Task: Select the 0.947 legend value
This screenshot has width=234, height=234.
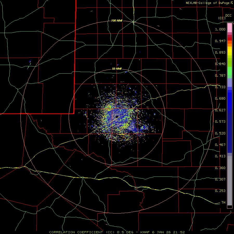Action: tap(220, 41)
